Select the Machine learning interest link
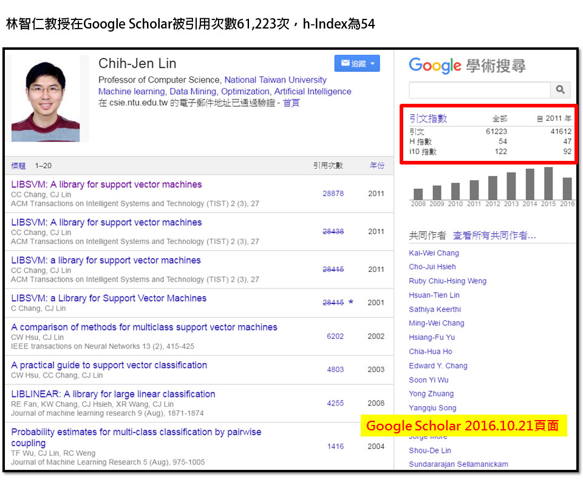Screen dimensions: 583x482 point(132,92)
